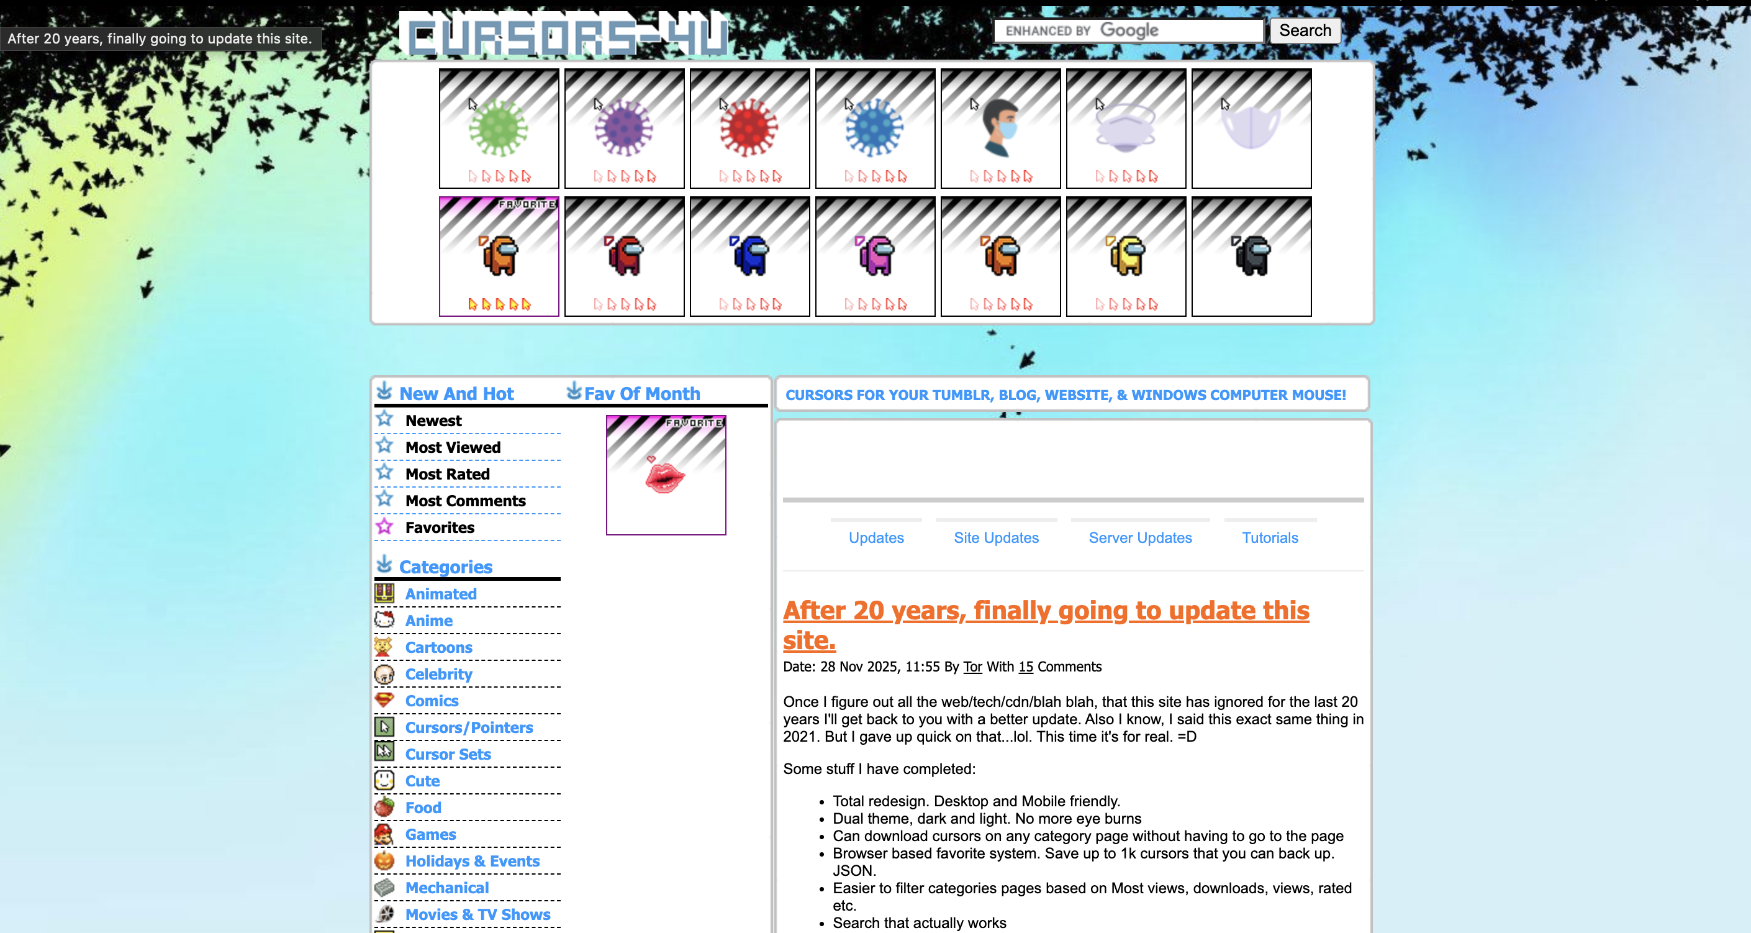
Task: Click the pink star icon beside Favorites
Action: click(x=385, y=526)
